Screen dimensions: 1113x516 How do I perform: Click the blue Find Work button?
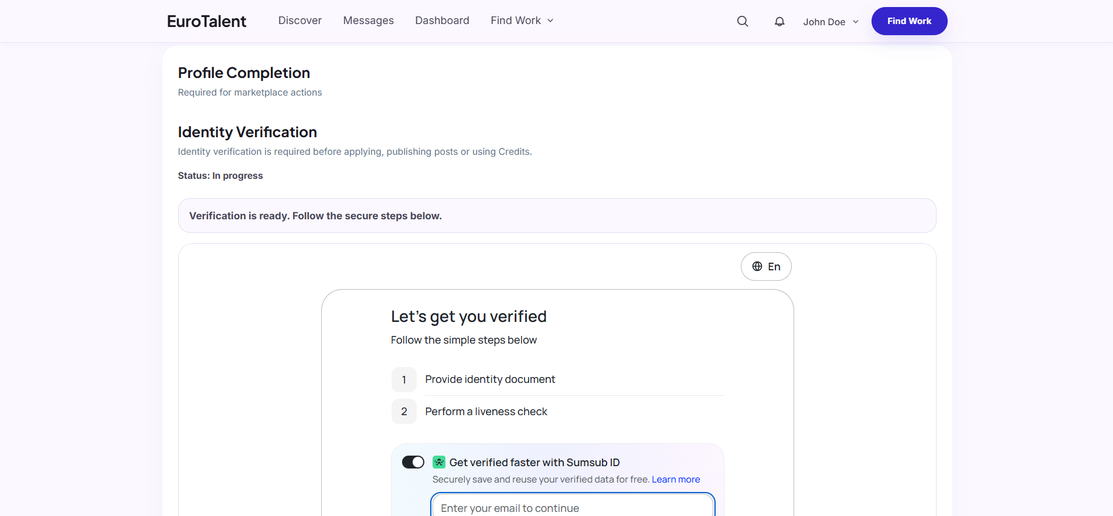[909, 21]
